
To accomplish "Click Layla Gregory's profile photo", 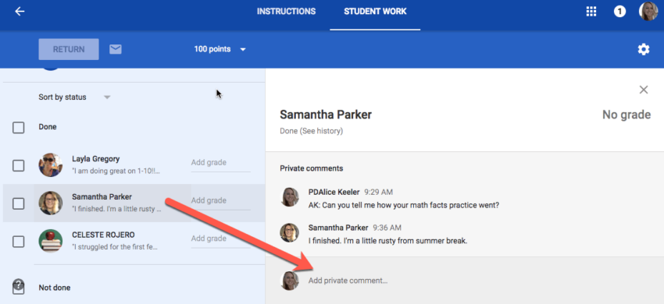I will 51,165.
